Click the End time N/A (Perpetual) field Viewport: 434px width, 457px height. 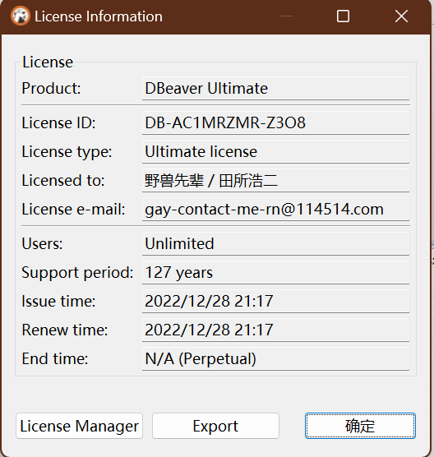pos(275,359)
